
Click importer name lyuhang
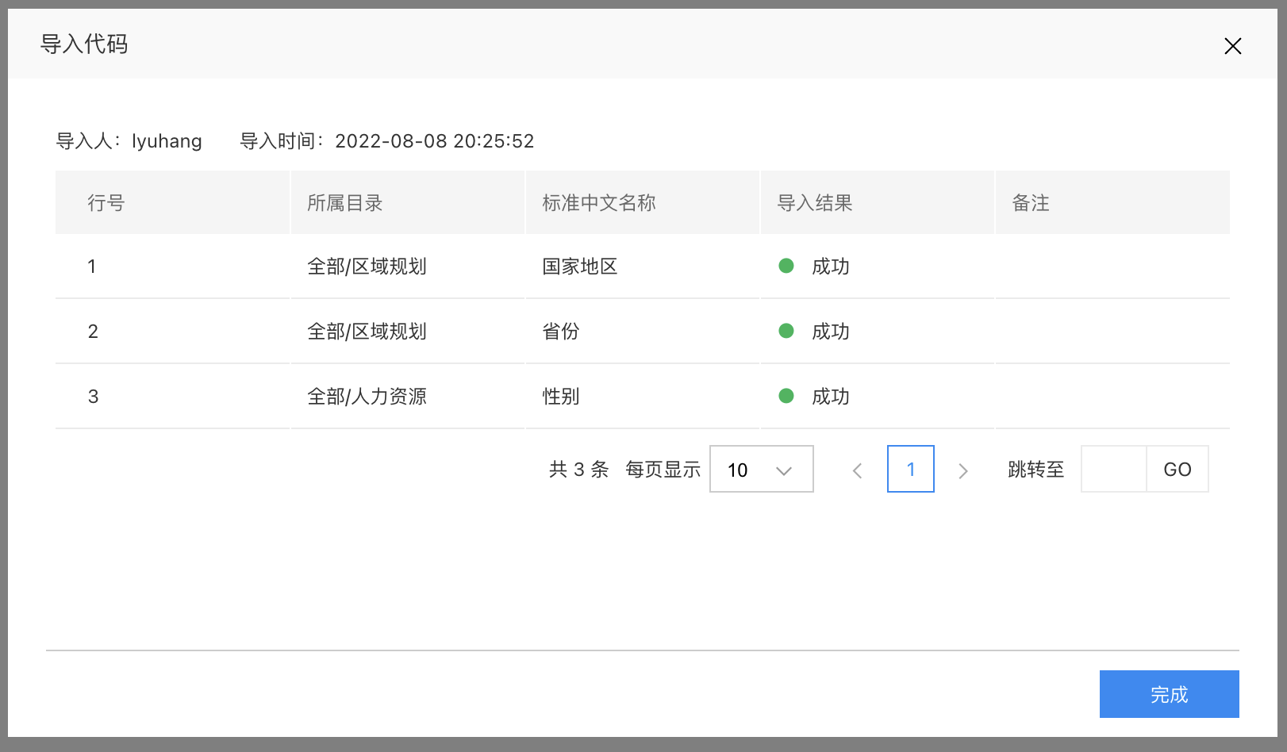point(167,141)
